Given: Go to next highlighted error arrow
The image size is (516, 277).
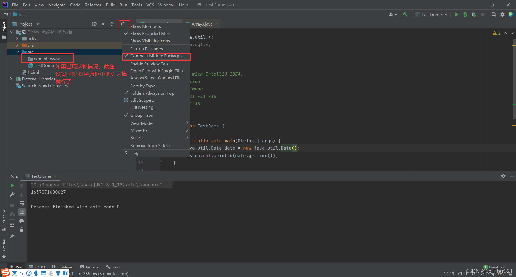Looking at the screenshot, I should tap(512, 33).
